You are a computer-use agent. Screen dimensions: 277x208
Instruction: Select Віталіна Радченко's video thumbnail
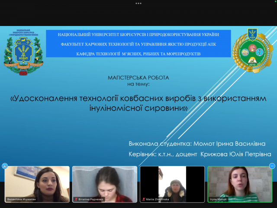point(105,184)
